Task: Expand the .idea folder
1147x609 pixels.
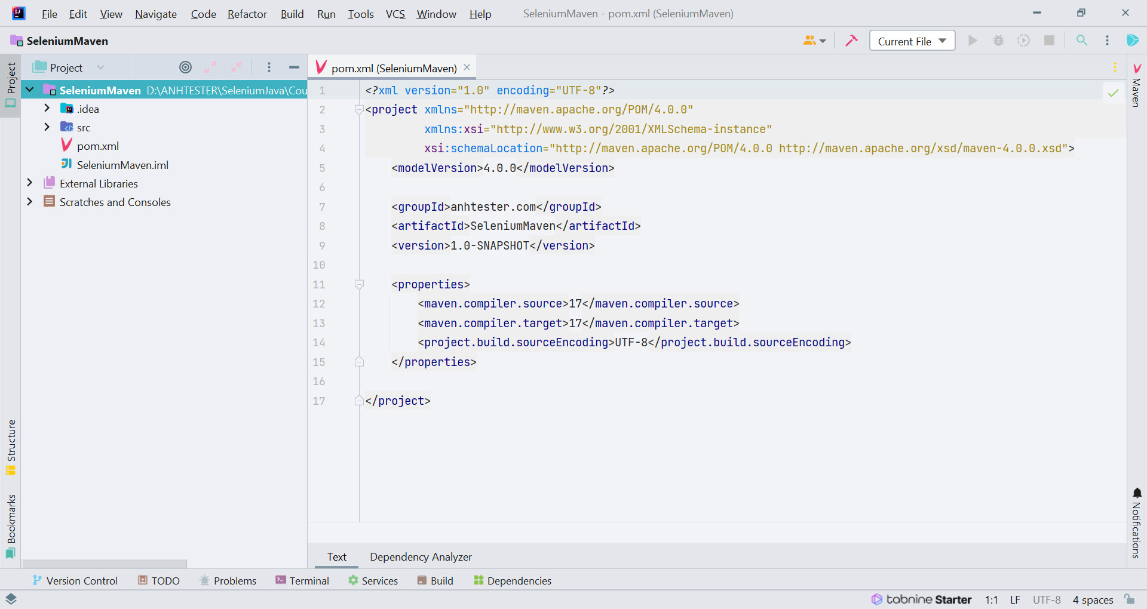Action: tap(47, 108)
